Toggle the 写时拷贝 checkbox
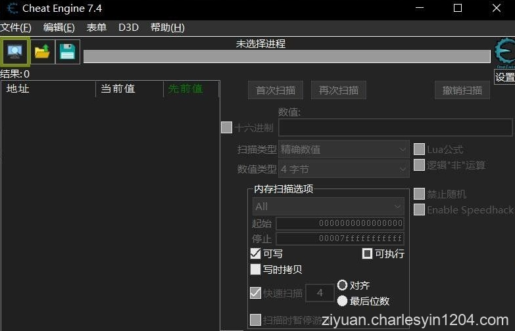 click(256, 269)
